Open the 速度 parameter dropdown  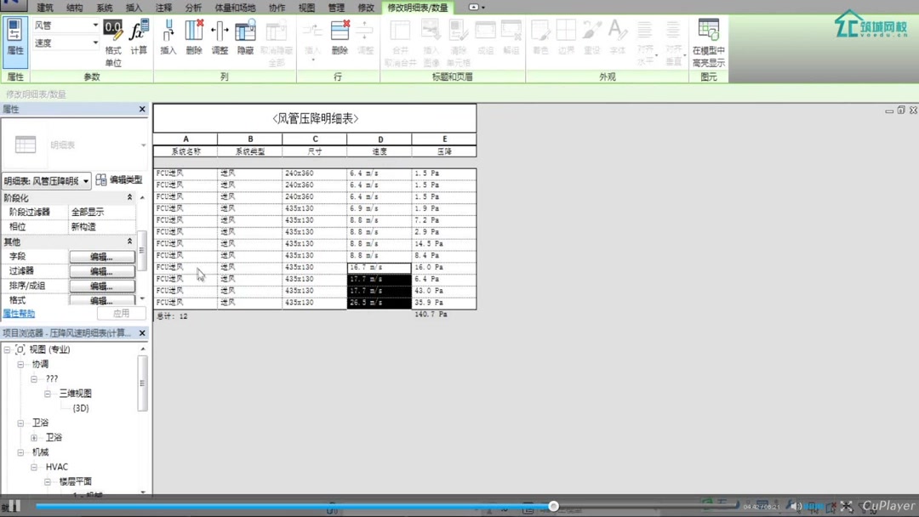pos(93,42)
